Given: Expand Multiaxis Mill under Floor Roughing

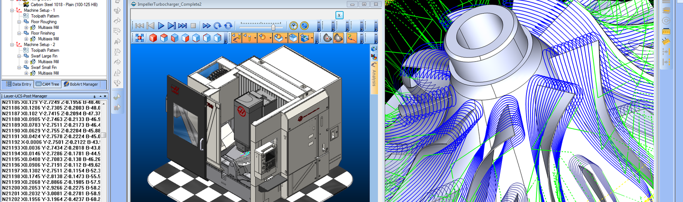Looking at the screenshot, I should coord(26,28).
